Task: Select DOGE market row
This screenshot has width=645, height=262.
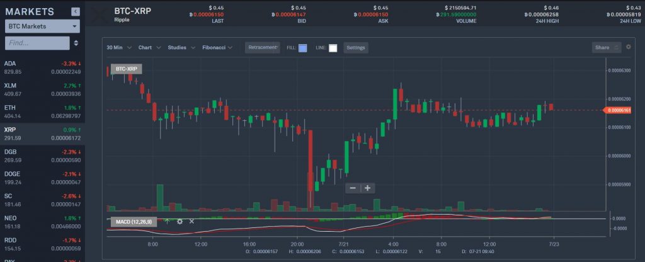Action: point(42,178)
